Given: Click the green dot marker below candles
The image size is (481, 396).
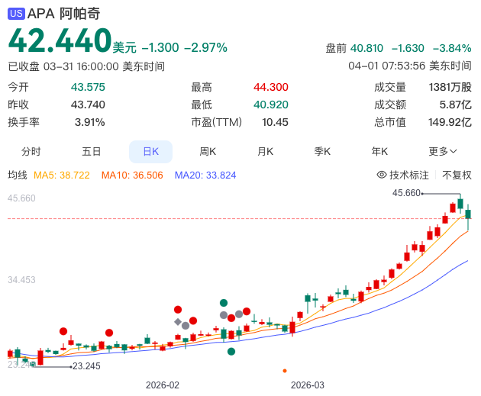Looking at the screenshot, I should pyautogui.click(x=231, y=352).
